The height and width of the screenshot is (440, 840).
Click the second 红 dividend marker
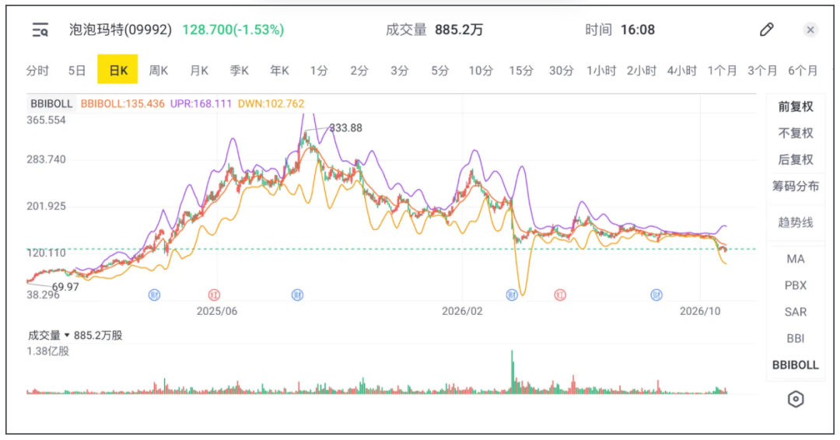click(560, 295)
